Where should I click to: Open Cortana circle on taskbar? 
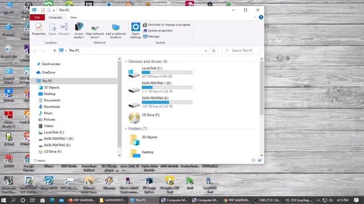[x=23, y=200]
